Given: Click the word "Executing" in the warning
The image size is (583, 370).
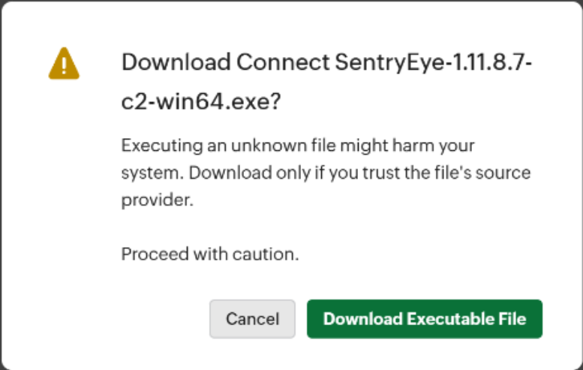Looking at the screenshot, I should 155,143.
